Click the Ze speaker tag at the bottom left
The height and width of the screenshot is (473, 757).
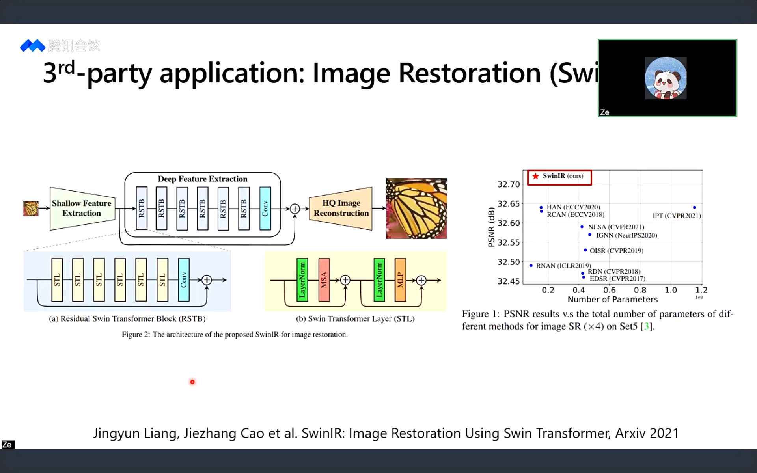tap(7, 445)
